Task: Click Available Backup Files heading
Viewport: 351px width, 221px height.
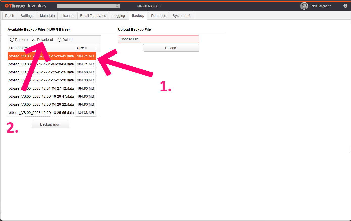Action: click(39, 29)
